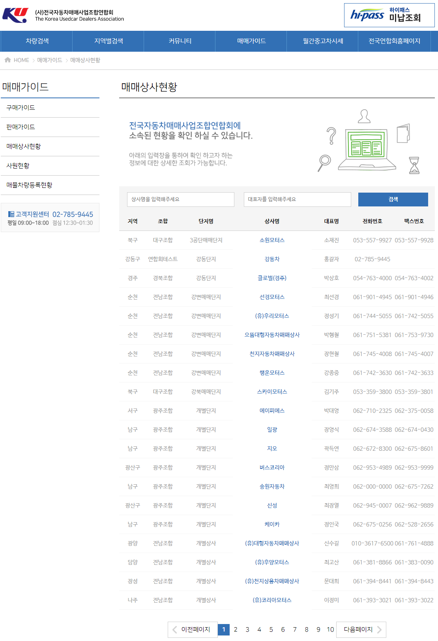Open the 차량검색 menu

[x=37, y=41]
